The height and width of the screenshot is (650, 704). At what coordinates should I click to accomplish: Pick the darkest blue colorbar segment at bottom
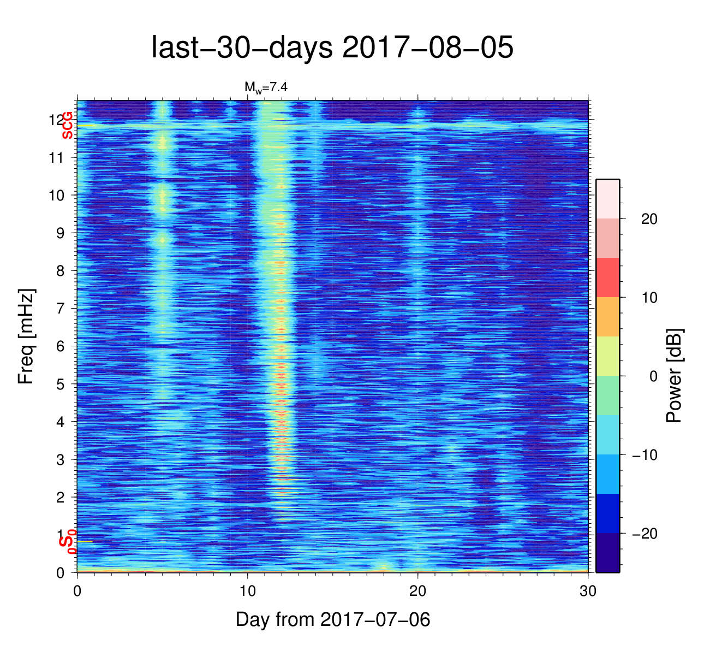click(607, 552)
